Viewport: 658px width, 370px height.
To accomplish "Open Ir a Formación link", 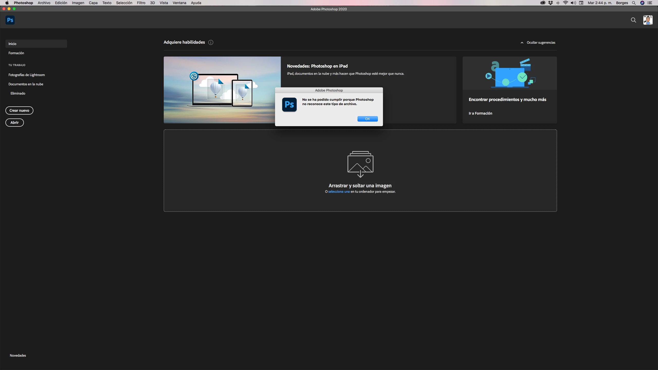I will click(x=480, y=113).
